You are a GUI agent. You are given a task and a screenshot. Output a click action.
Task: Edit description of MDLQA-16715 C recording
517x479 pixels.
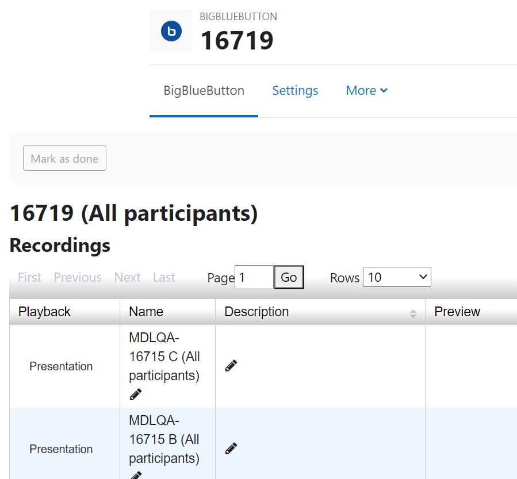[x=231, y=366]
